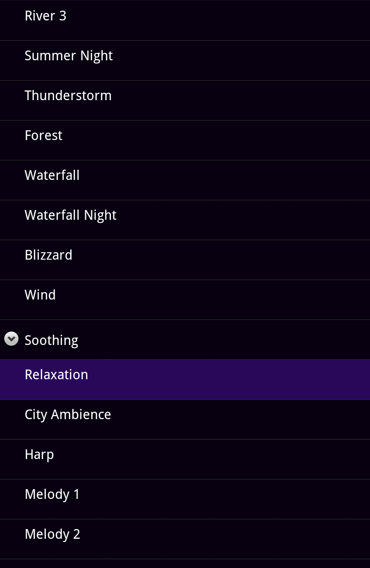Pick the Wind sound
The width and height of the screenshot is (370, 568).
pos(40,295)
